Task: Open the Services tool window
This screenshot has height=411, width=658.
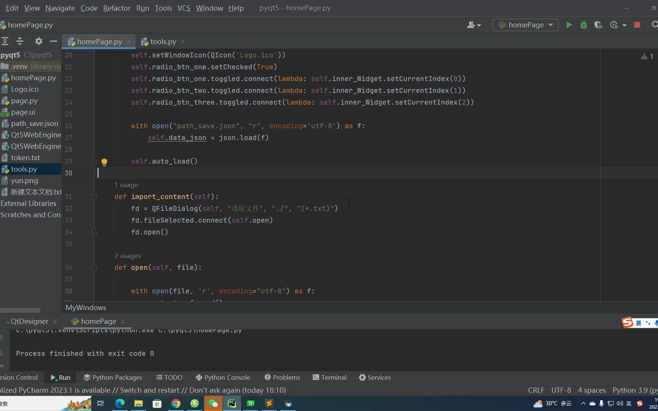Action: 375,378
